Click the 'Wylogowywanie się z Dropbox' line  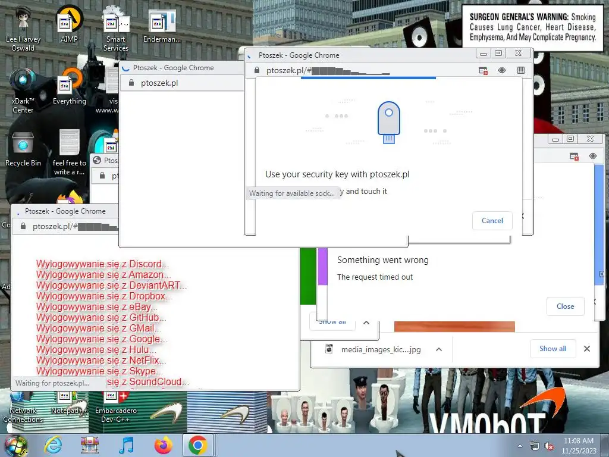tap(105, 296)
